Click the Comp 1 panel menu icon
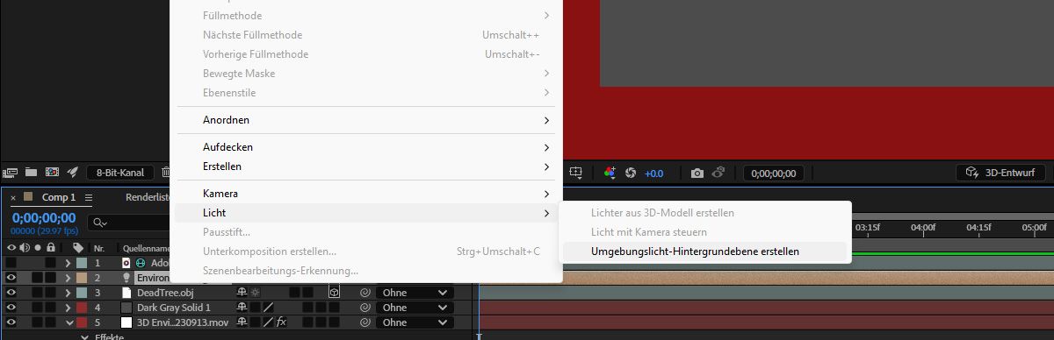Image resolution: width=1054 pixels, height=340 pixels. point(89,198)
